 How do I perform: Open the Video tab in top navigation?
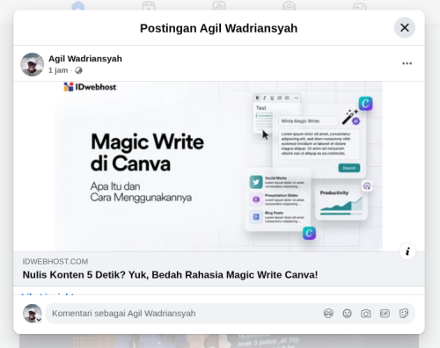(x=149, y=5)
